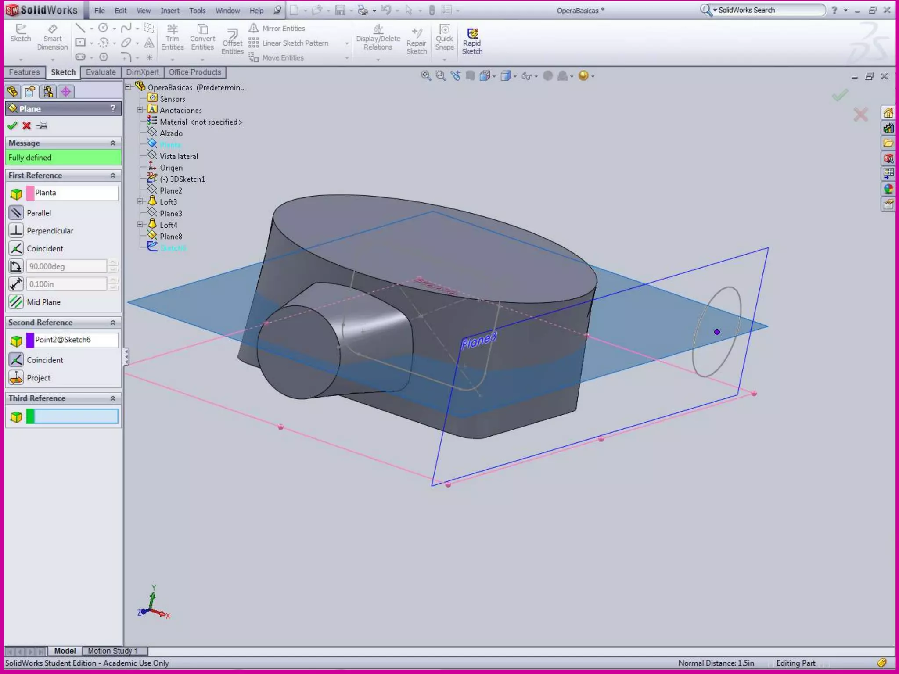Click green checkmark to accept plane

(12, 126)
